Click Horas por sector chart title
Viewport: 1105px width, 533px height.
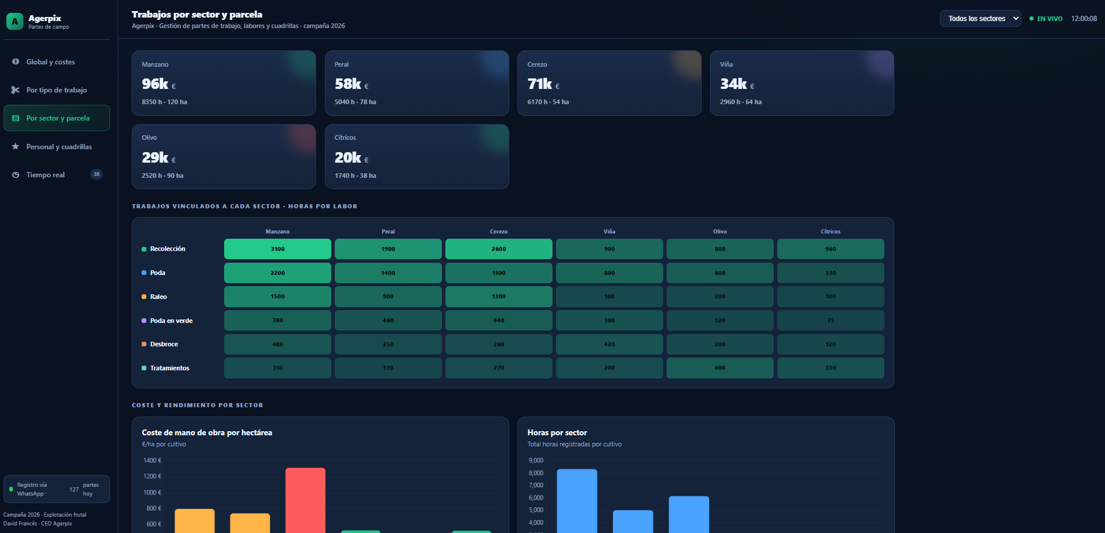click(557, 432)
